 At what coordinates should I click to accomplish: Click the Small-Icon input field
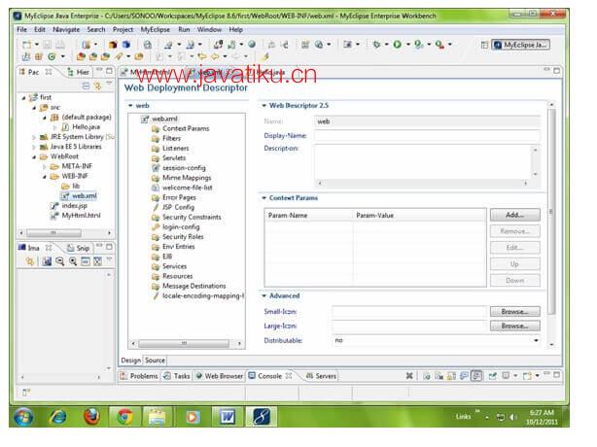(x=409, y=312)
